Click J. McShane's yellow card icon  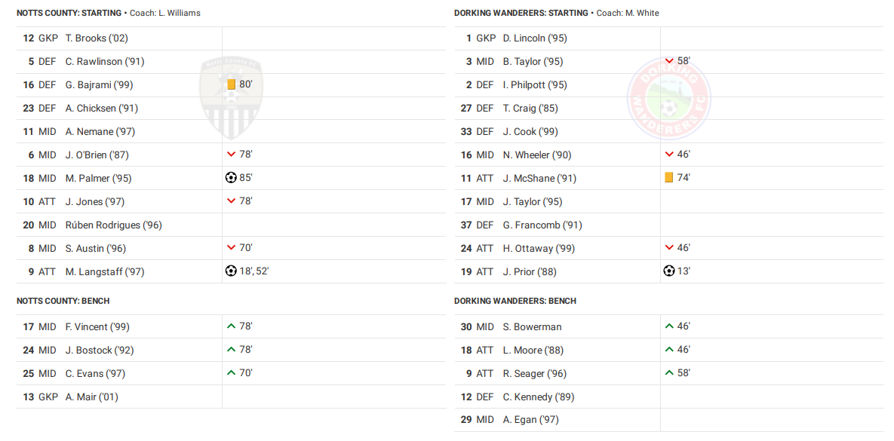click(668, 178)
